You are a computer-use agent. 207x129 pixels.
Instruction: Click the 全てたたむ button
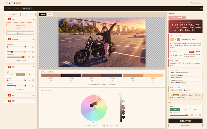[28, 14]
